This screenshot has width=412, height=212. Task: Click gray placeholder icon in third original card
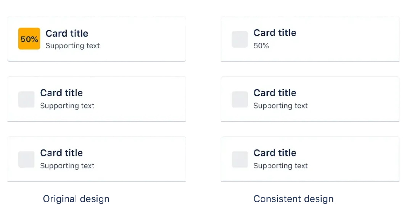click(x=26, y=159)
